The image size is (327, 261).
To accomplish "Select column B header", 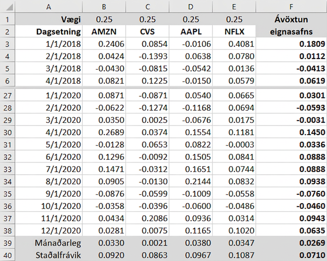I will (x=104, y=6).
